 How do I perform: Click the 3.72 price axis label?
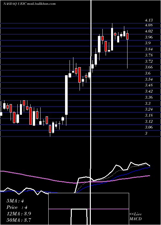149,61
